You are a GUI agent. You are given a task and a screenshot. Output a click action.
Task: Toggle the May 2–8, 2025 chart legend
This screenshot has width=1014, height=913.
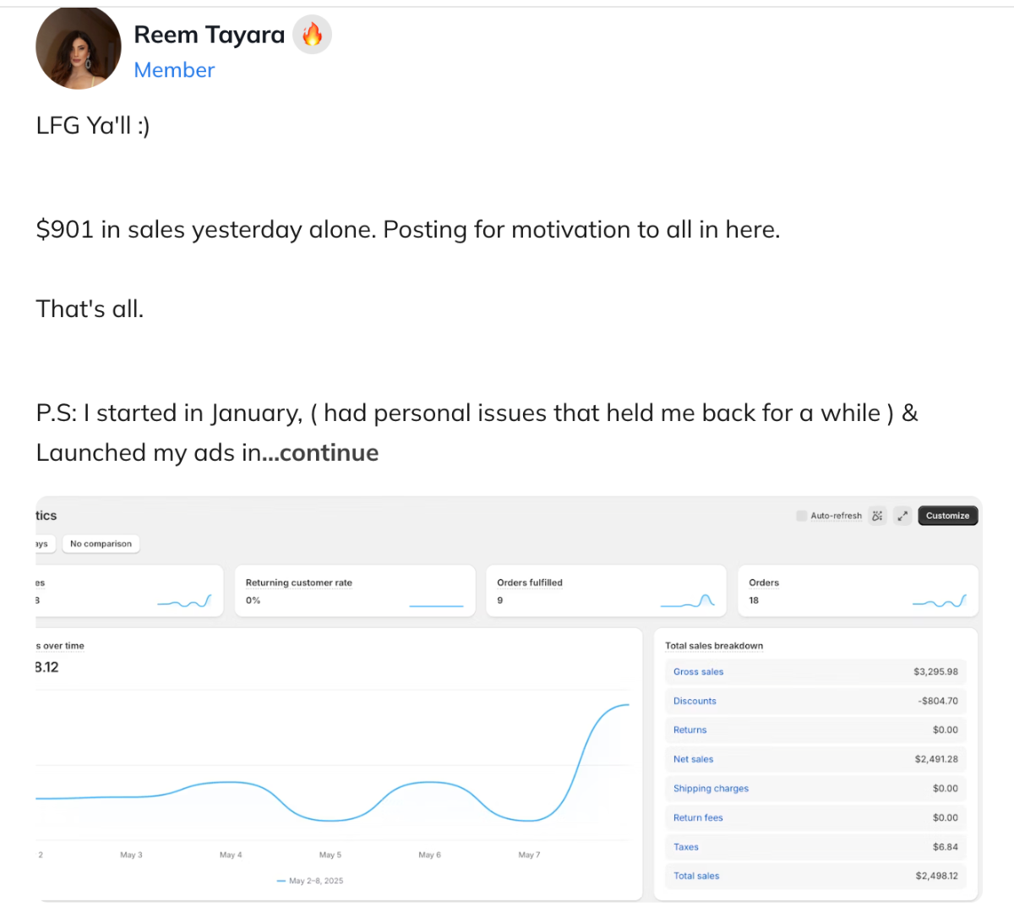[x=310, y=881]
